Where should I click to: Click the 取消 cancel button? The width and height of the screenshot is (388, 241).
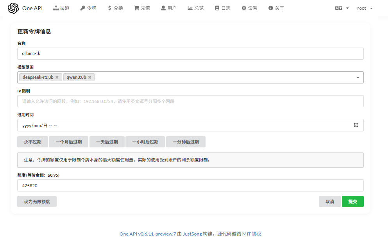pyautogui.click(x=330, y=202)
